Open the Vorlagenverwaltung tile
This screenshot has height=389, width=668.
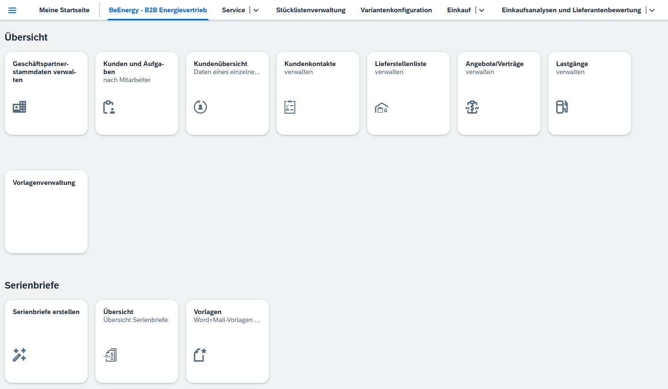[x=46, y=211]
